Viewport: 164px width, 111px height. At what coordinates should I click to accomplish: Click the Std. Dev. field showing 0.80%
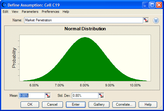click(85, 96)
